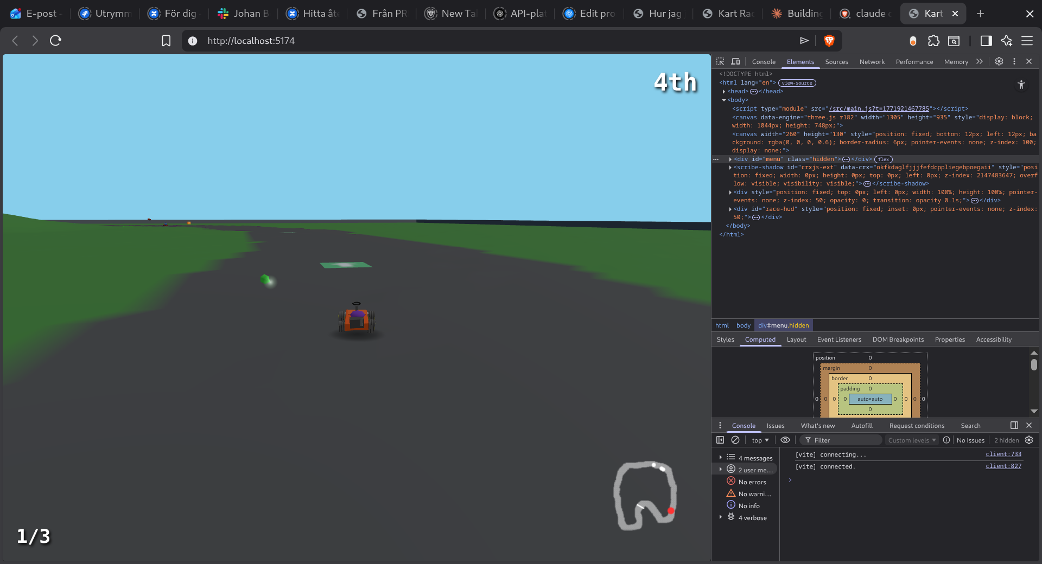Expand the head element in DOM tree
This screenshot has width=1042, height=564.
point(724,92)
